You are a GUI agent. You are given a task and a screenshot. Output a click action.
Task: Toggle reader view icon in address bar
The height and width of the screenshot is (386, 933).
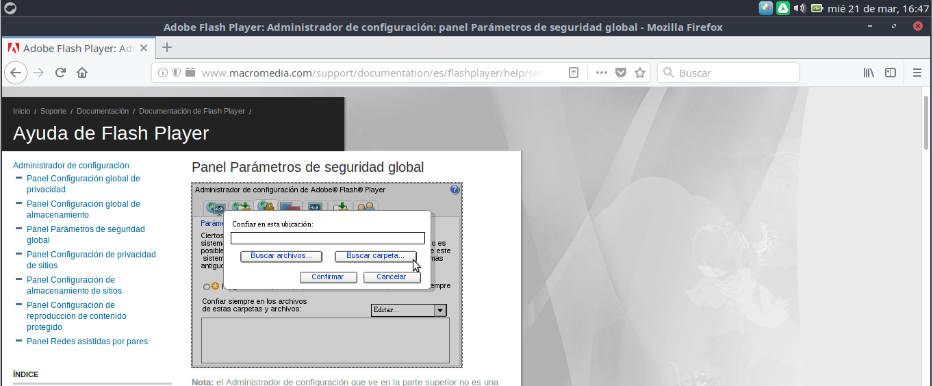[x=574, y=73]
